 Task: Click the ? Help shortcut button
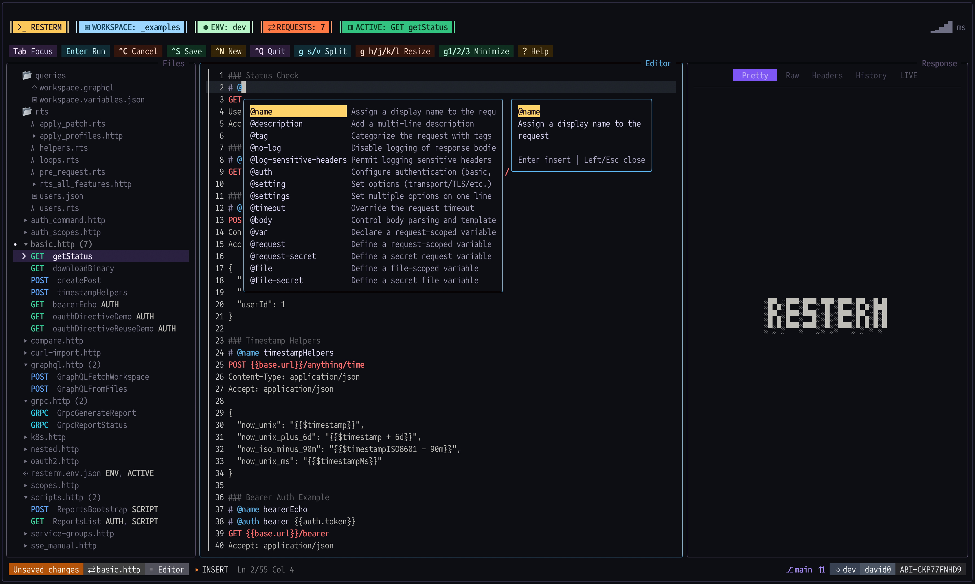click(x=535, y=51)
